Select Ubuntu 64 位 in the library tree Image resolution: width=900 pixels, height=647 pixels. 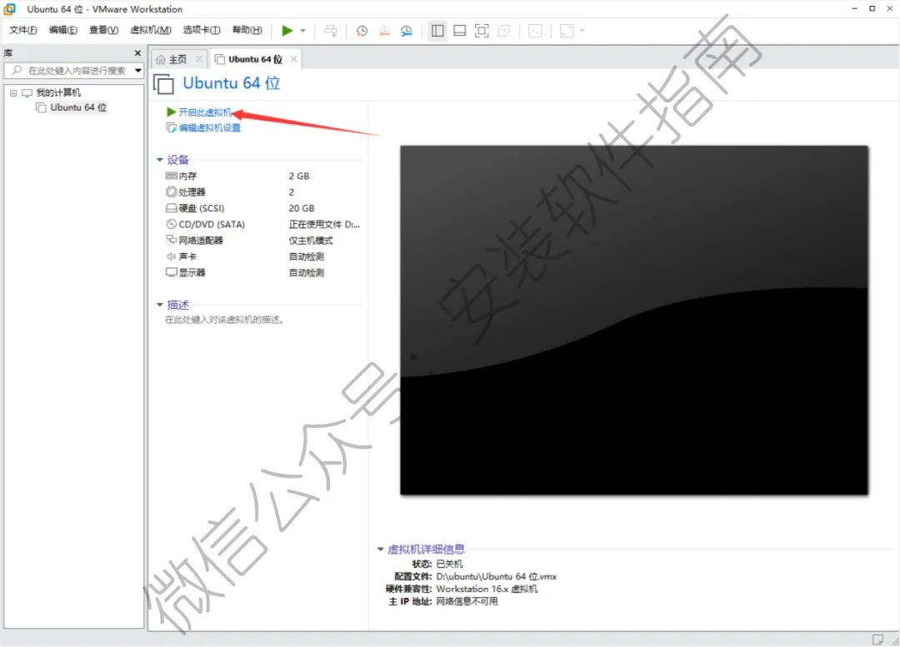pos(78,108)
